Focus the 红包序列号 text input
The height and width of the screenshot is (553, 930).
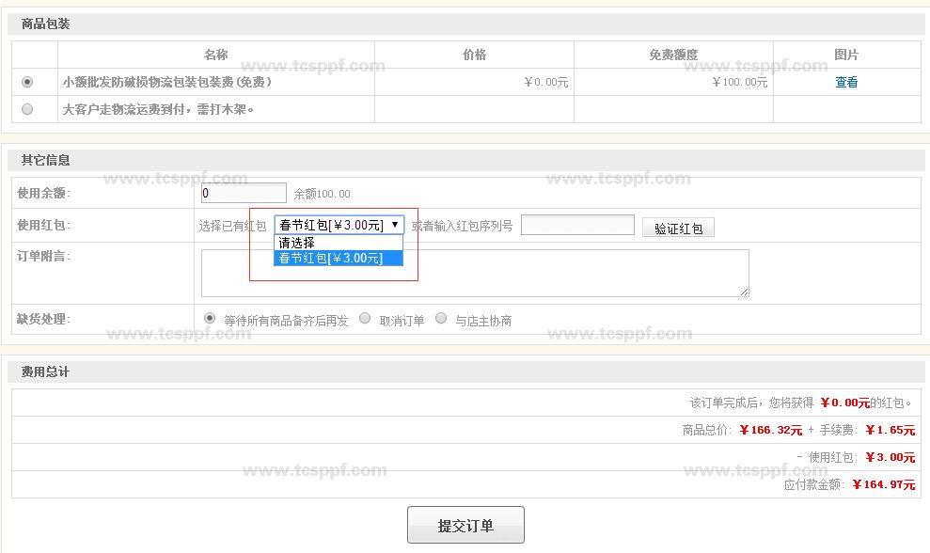click(577, 225)
